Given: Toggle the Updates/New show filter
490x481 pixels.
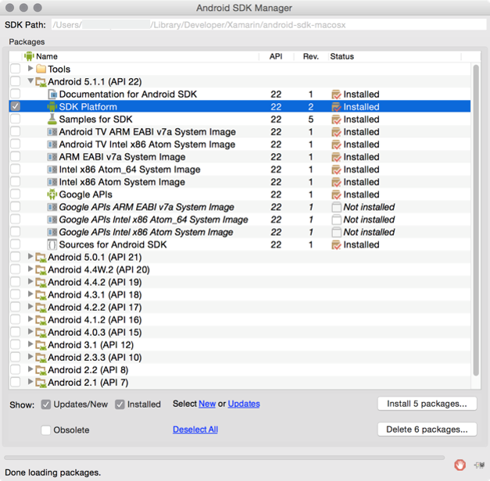Looking at the screenshot, I should pyautogui.click(x=46, y=404).
